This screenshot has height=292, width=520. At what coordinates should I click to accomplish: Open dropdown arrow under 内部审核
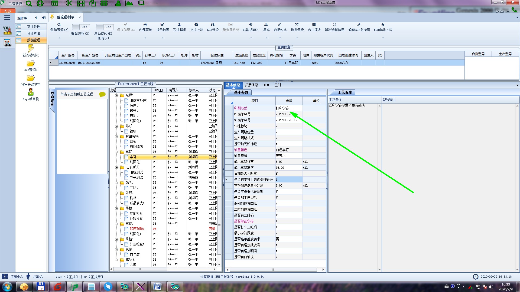point(145,38)
